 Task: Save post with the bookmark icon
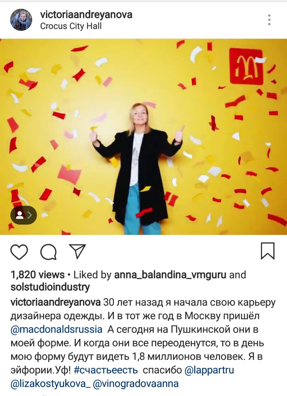click(267, 251)
